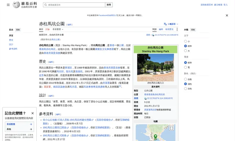235x141 pixels.
Task: Dismiss the Facebook banner with X
Action: click(x=227, y=15)
